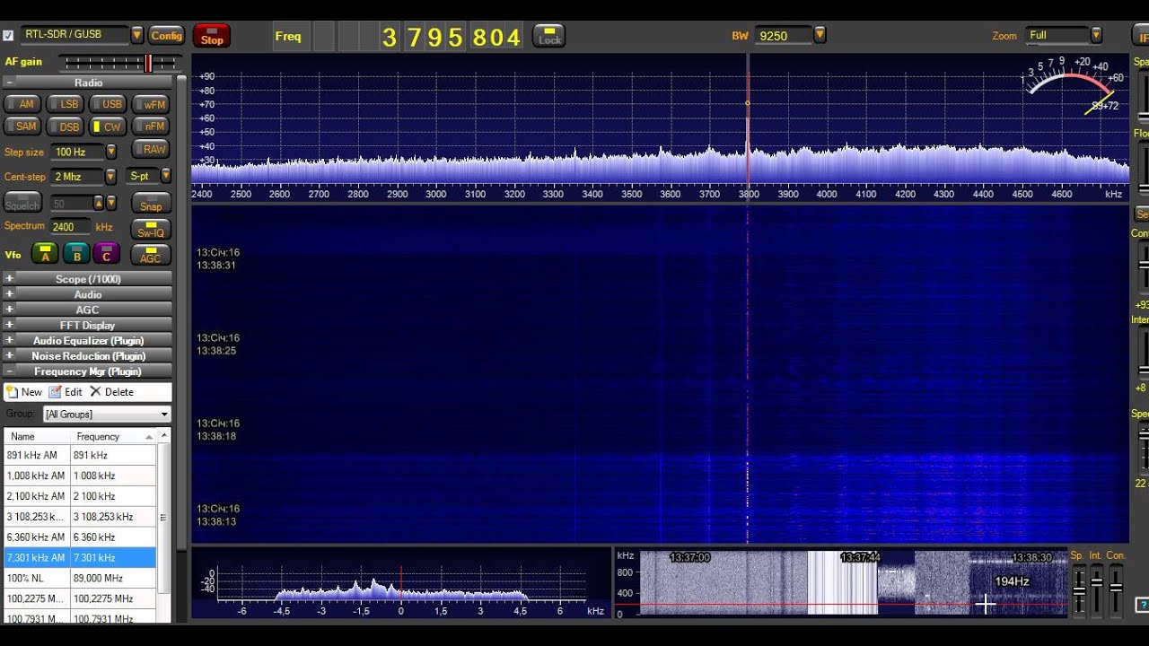Image resolution: width=1149 pixels, height=646 pixels.
Task: Uncheck the RTL-SDR device checkbox
Action: [8, 36]
